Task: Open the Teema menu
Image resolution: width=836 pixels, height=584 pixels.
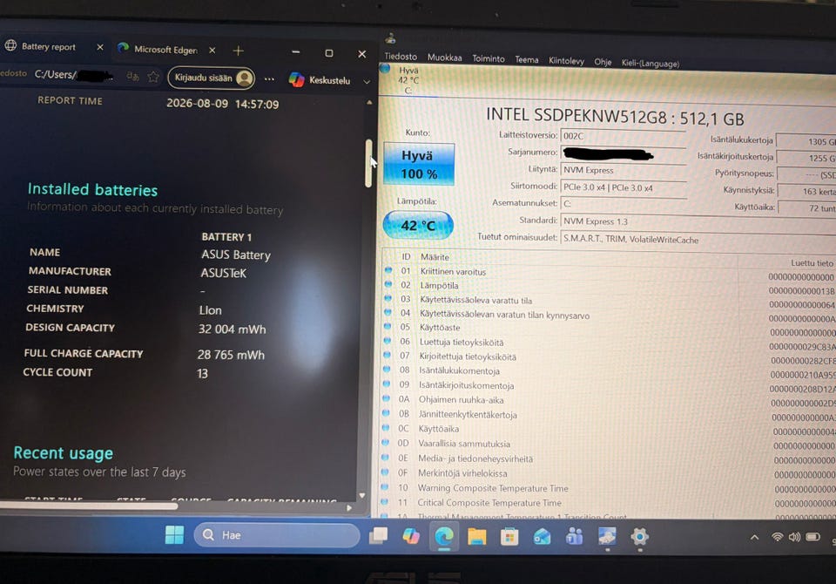Action: click(526, 60)
